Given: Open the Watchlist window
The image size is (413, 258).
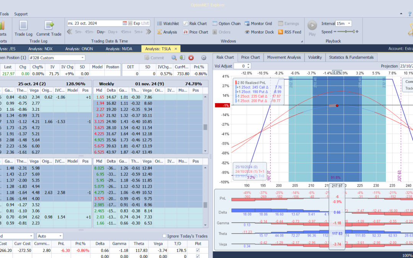Looking at the screenshot, I should (168, 23).
